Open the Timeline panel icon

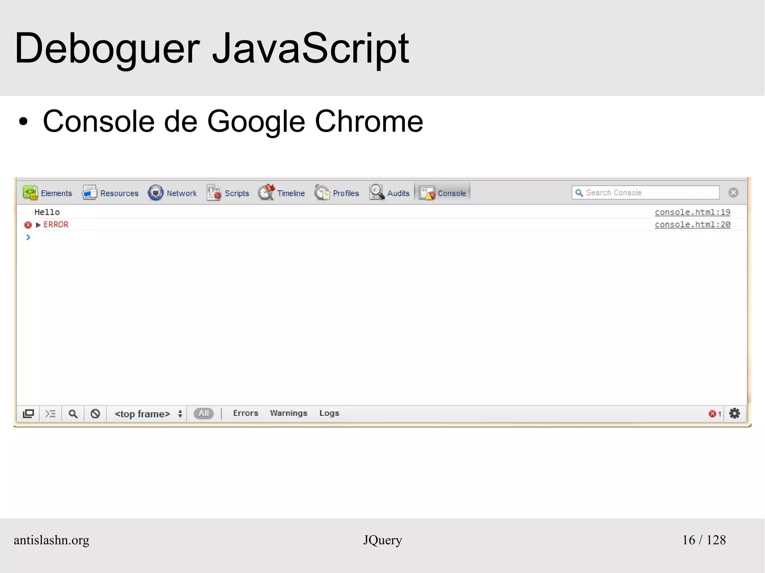tap(266, 192)
